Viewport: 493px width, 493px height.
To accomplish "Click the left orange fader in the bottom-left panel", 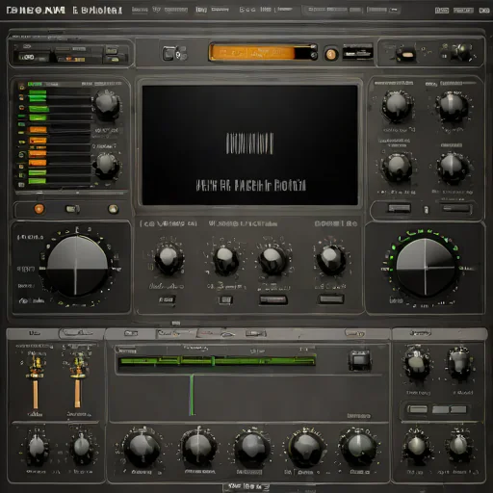I will (36, 394).
